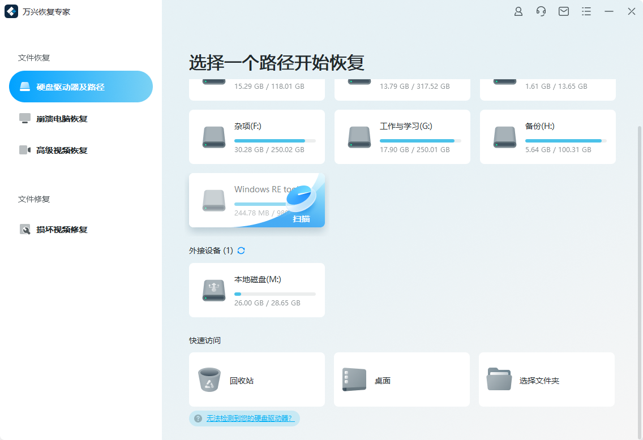Select the 工作与学习(G:) drive card

402,137
